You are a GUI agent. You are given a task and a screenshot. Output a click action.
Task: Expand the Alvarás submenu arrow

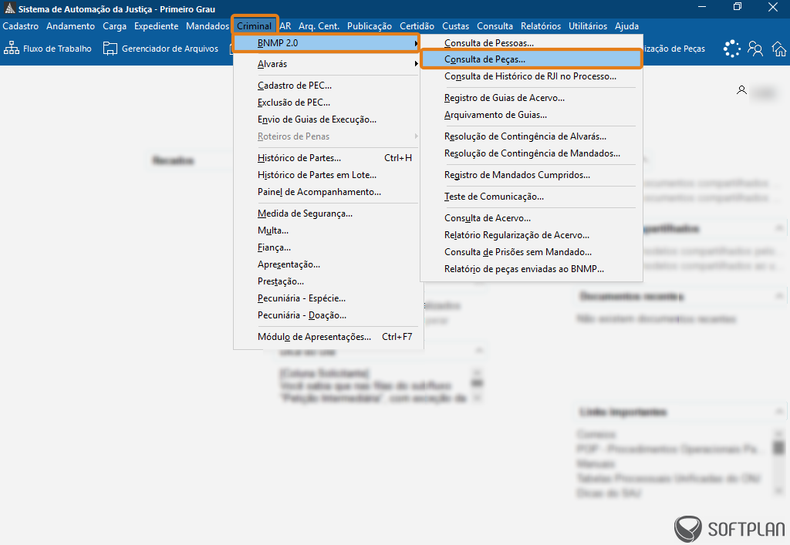[x=416, y=64]
